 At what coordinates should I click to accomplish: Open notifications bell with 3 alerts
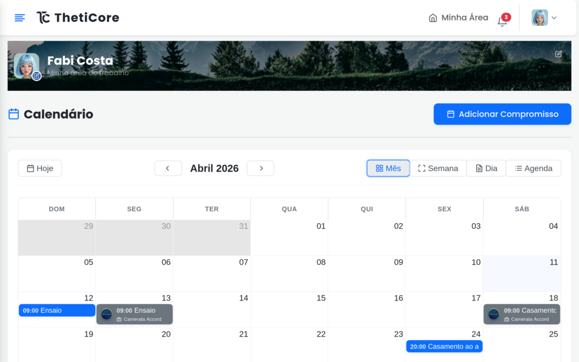click(x=503, y=20)
